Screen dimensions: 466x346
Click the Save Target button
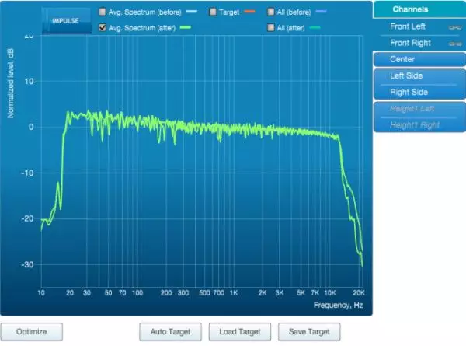[309, 332]
